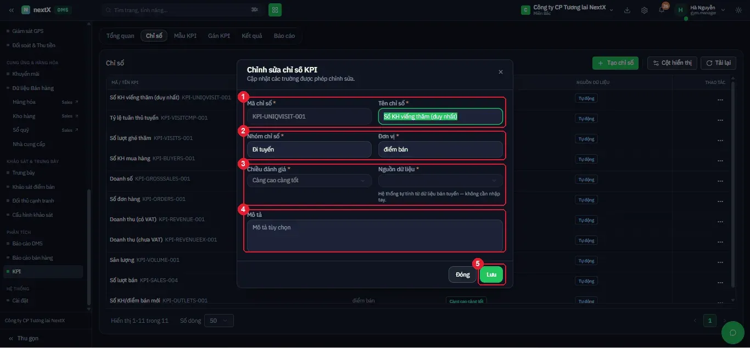Click the Lưu button to save
Viewport: 750px width, 348px height.
point(491,274)
